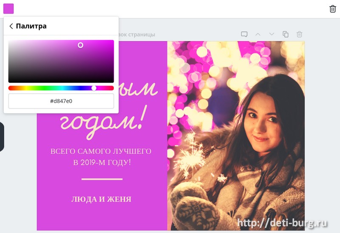The width and height of the screenshot is (340, 233).
Task: Select the "ЛЮДА И ЖЕНЯ" text
Action: click(x=101, y=199)
